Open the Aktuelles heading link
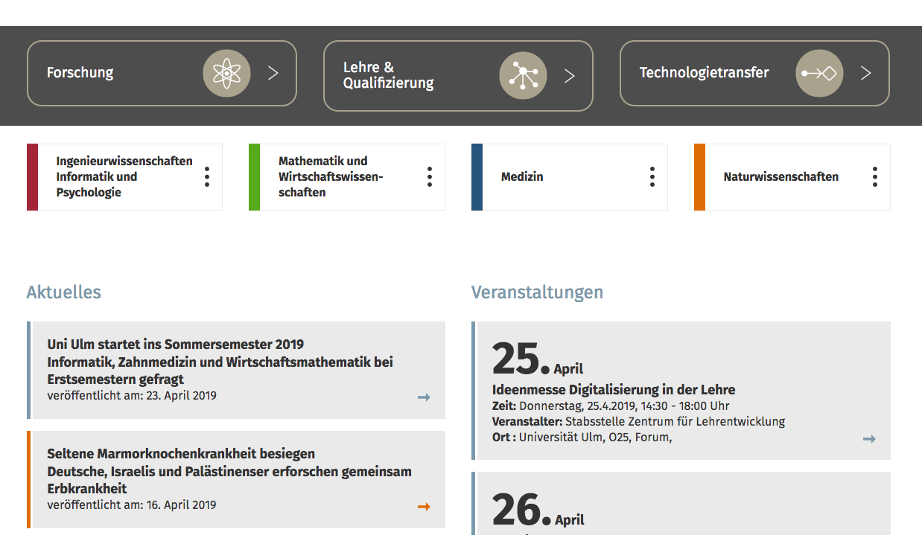Image resolution: width=922 pixels, height=535 pixels. tap(64, 292)
